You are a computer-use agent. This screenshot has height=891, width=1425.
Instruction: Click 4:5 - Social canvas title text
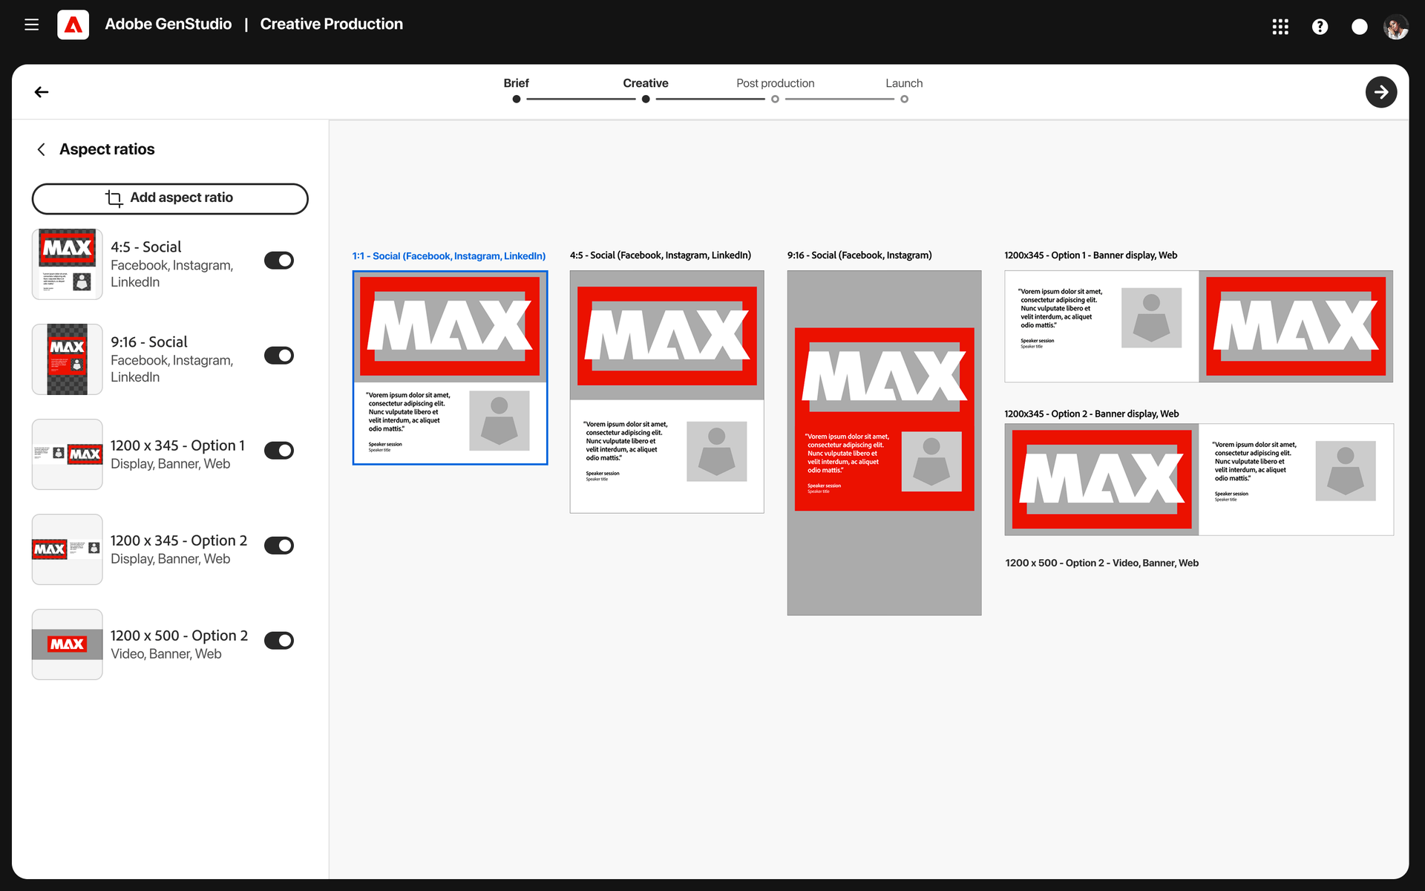pos(661,255)
